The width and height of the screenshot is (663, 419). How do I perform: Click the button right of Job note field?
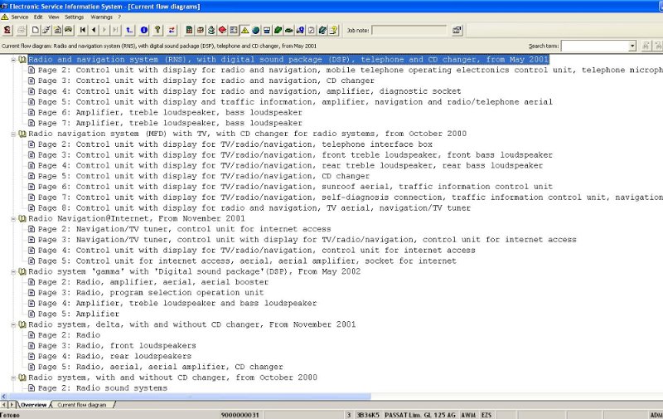457,30
